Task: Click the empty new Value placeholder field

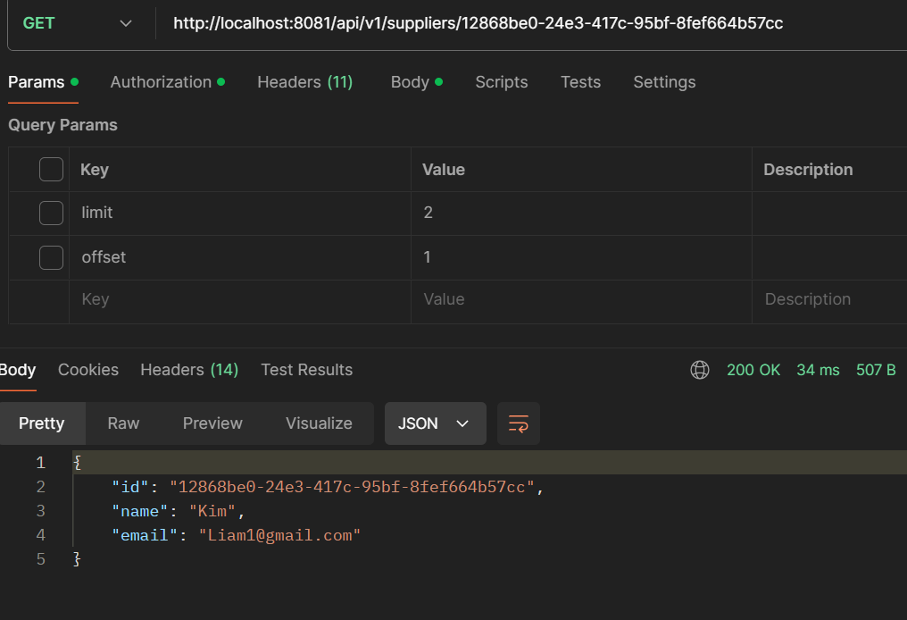Action: point(581,299)
